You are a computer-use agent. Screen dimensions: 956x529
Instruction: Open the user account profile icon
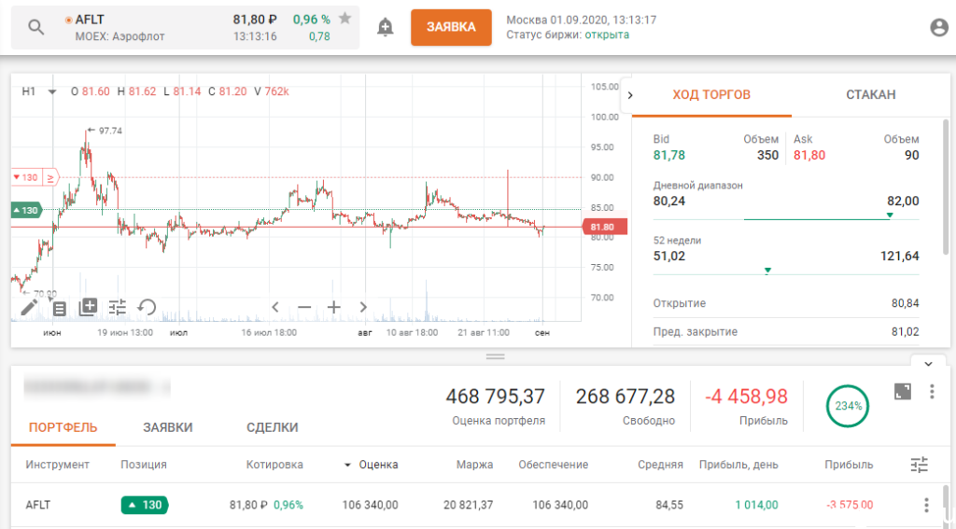[939, 27]
